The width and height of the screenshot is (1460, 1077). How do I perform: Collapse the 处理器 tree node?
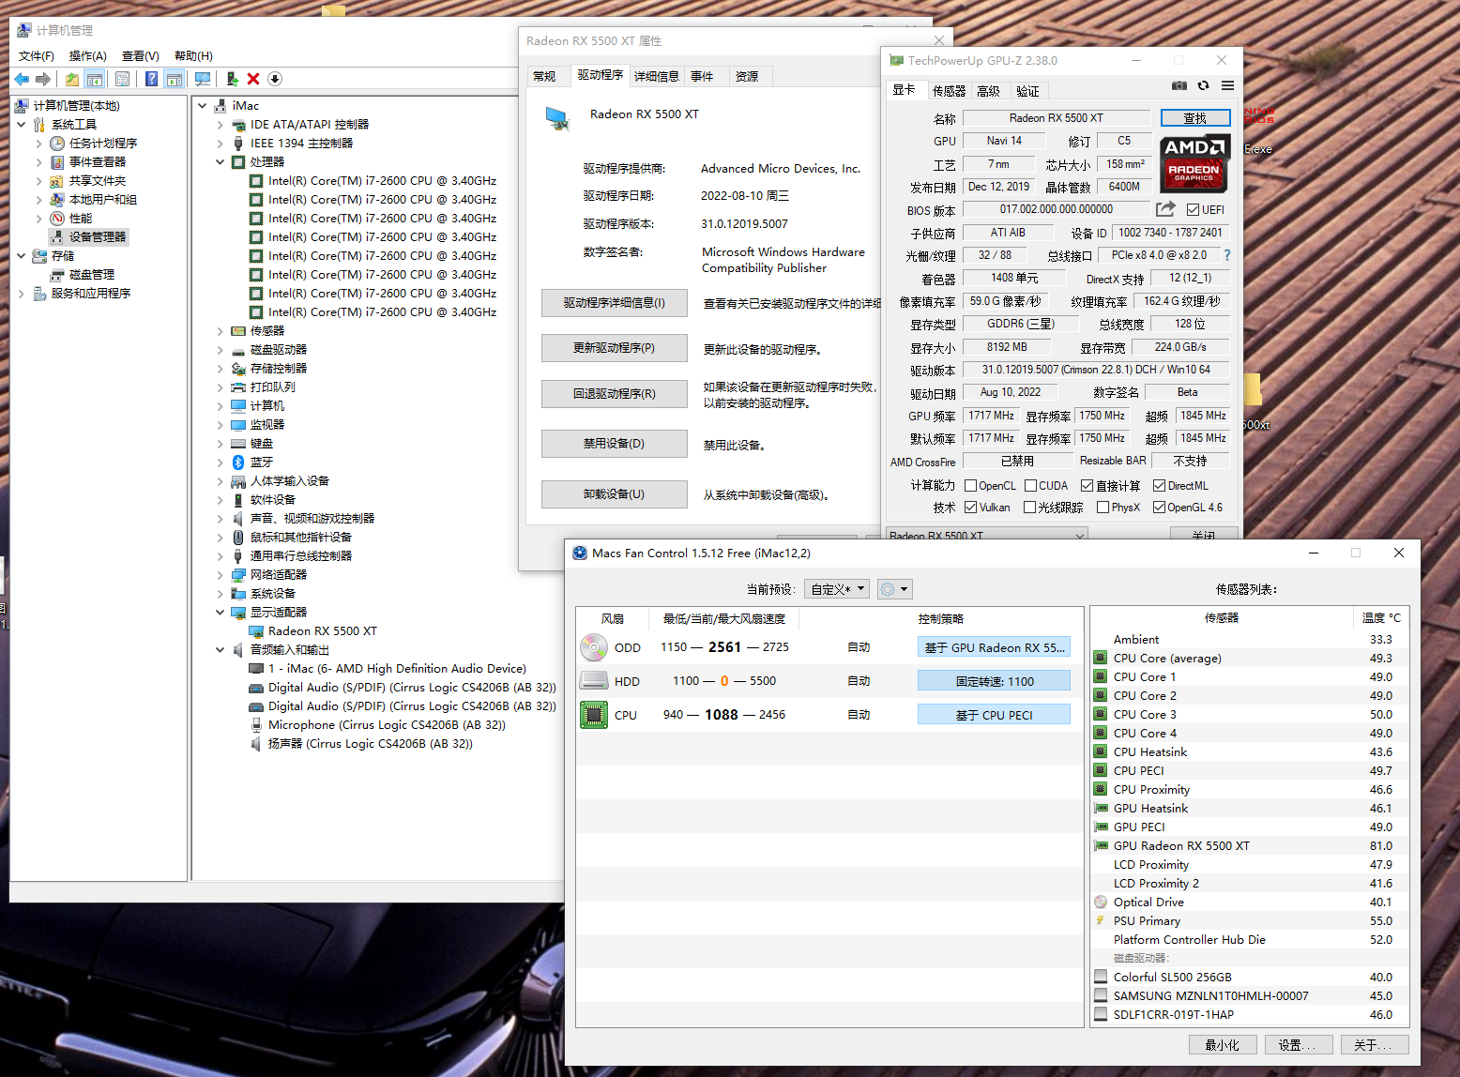(x=221, y=162)
